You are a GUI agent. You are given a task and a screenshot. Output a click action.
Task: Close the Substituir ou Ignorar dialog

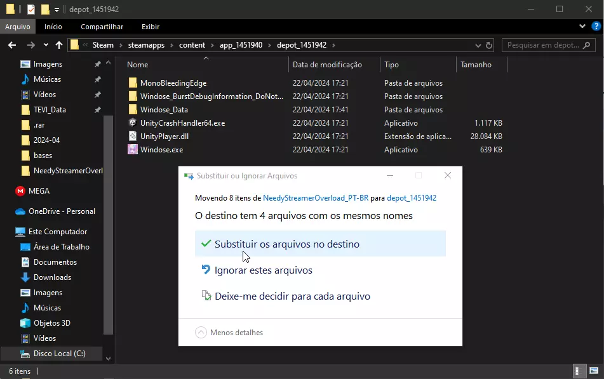(x=448, y=176)
